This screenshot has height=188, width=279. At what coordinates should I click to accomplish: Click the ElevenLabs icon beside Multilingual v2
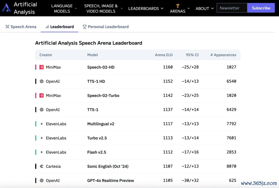(x=42, y=124)
